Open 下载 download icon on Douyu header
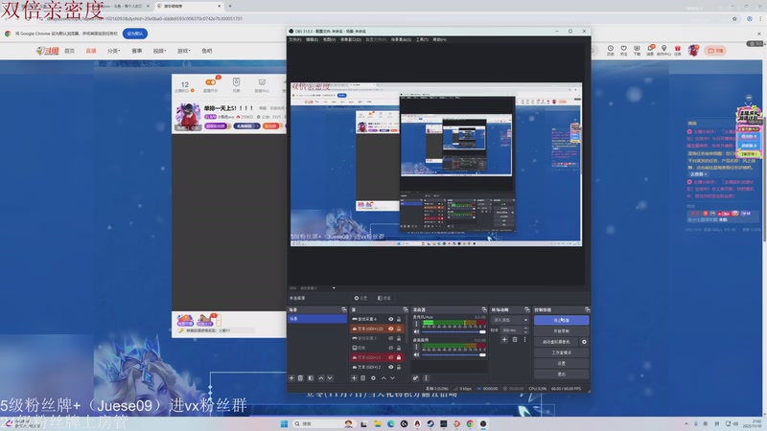Screen dimensions: 767x431 click(x=637, y=51)
